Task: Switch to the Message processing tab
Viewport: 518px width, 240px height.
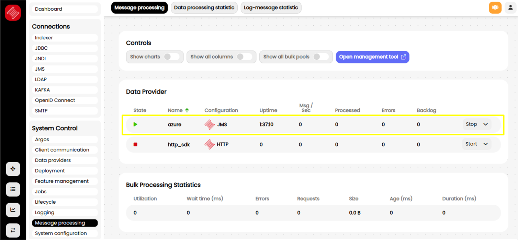Action: click(139, 8)
